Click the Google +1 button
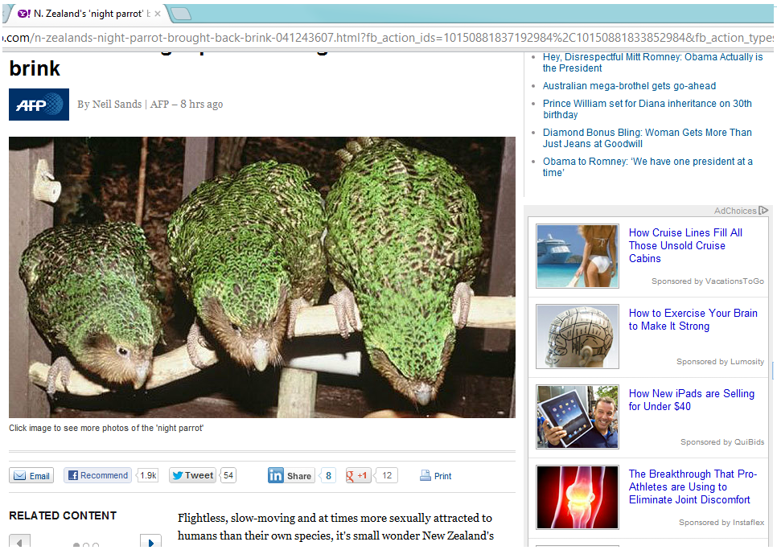Screen dimensions: 777x550 coord(357,476)
